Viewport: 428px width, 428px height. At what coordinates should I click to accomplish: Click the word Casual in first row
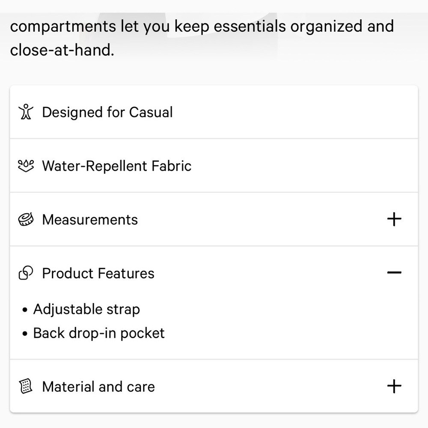click(151, 112)
